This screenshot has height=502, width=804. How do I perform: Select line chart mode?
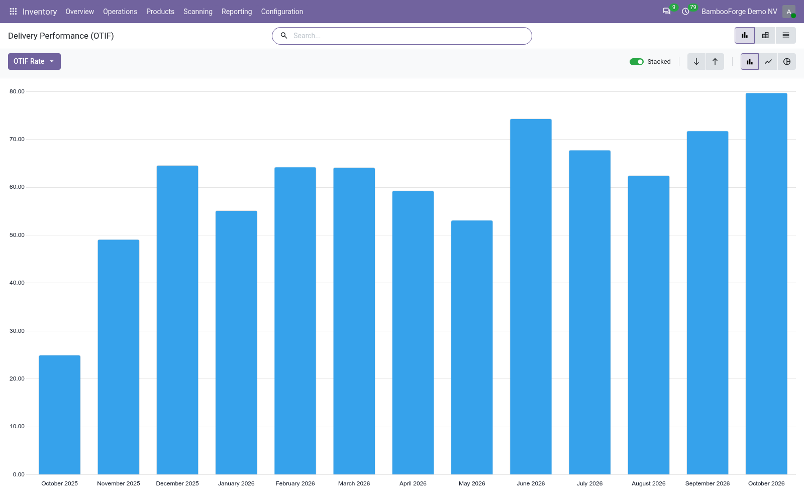(x=768, y=62)
